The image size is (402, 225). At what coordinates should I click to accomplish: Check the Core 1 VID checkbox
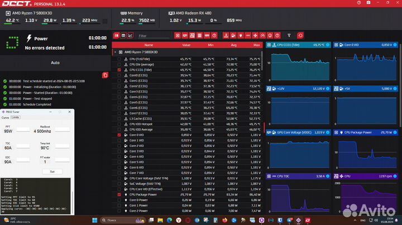(x=119, y=140)
